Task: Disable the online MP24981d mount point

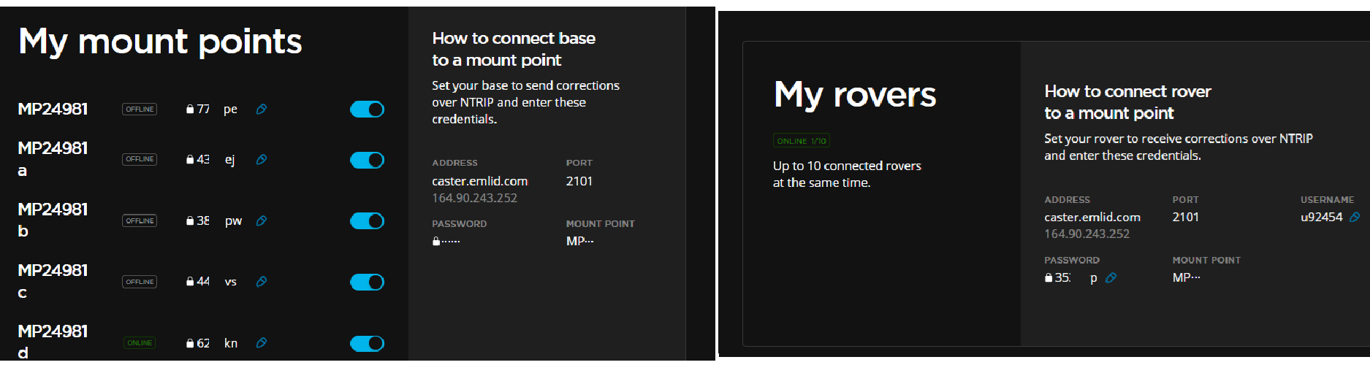Action: (x=367, y=343)
